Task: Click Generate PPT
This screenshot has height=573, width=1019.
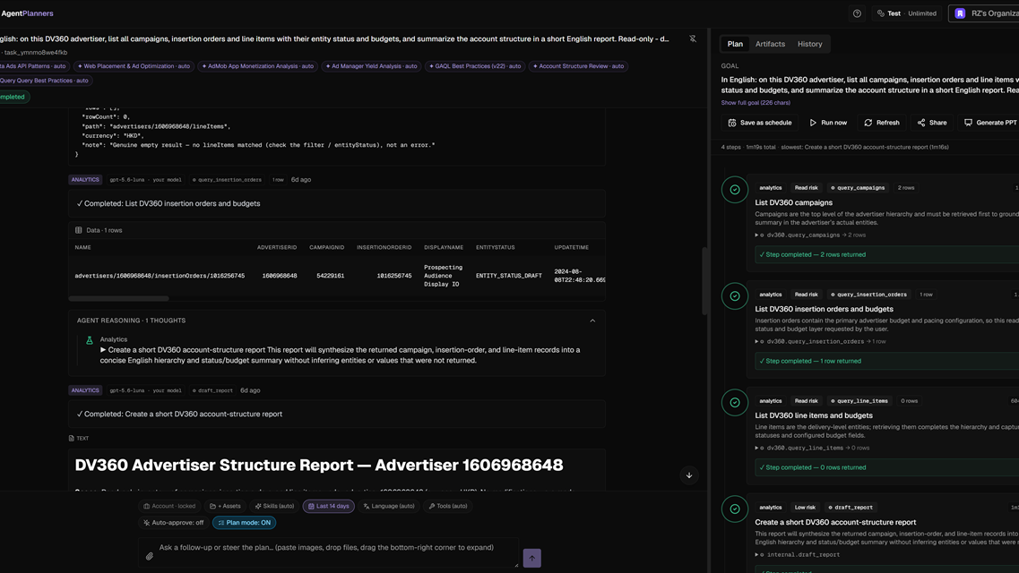Action: (990, 123)
